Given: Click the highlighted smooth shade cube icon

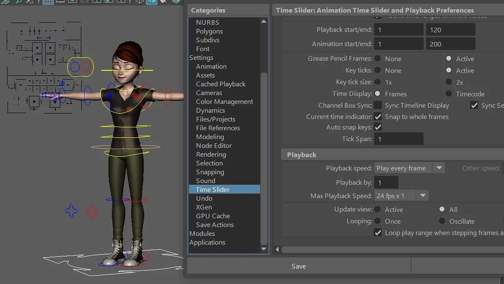Looking at the screenshot, I should pyautogui.click(x=151, y=2).
